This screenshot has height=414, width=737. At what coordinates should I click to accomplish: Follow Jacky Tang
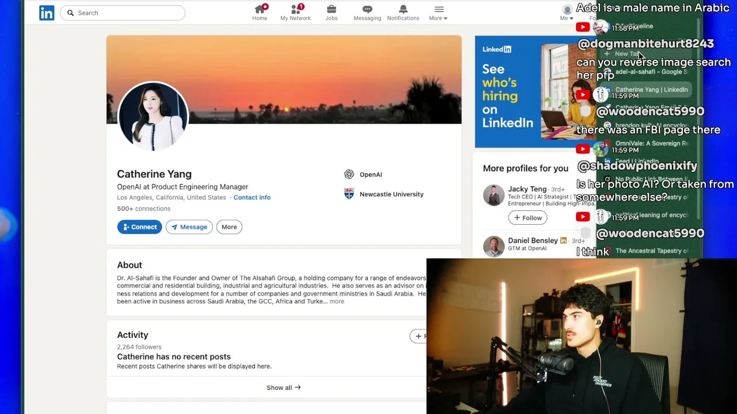527,218
